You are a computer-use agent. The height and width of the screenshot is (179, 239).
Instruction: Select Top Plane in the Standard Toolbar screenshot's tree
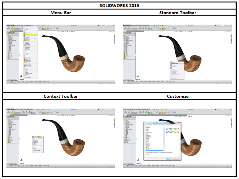tap(127, 42)
